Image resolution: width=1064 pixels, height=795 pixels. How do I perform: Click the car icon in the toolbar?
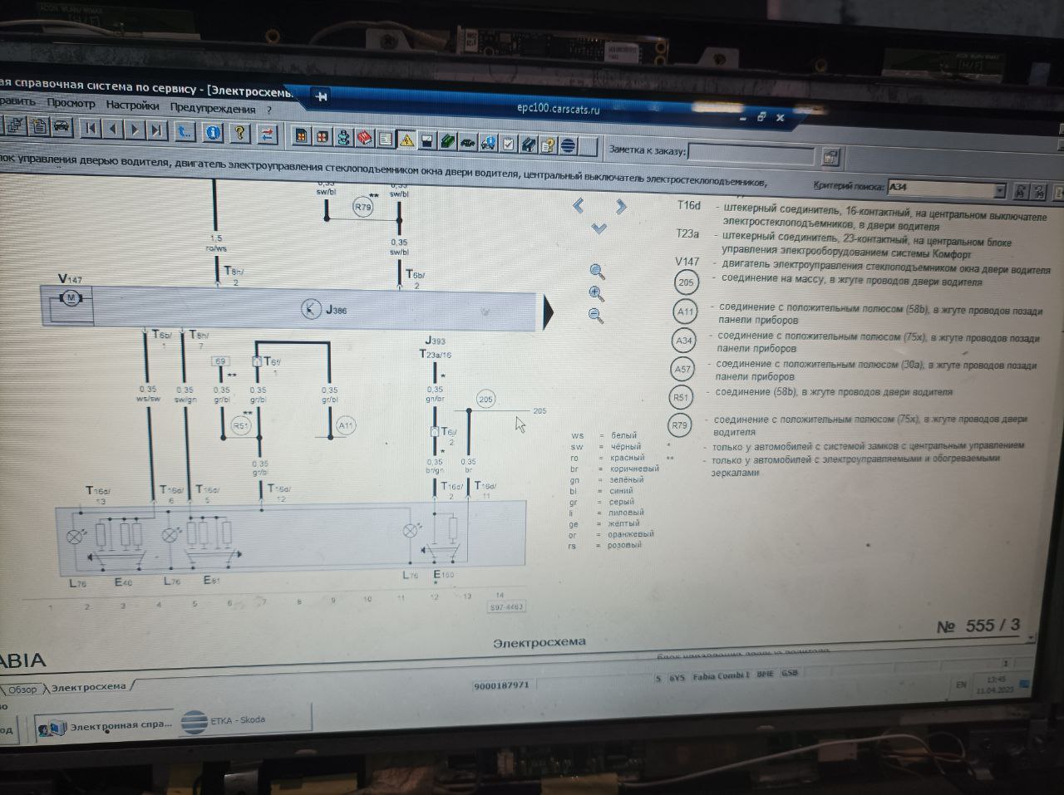(61, 127)
